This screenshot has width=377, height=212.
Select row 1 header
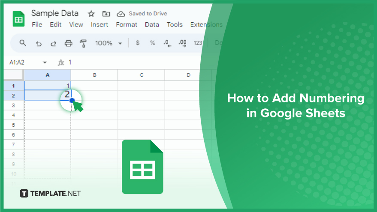click(x=13, y=86)
